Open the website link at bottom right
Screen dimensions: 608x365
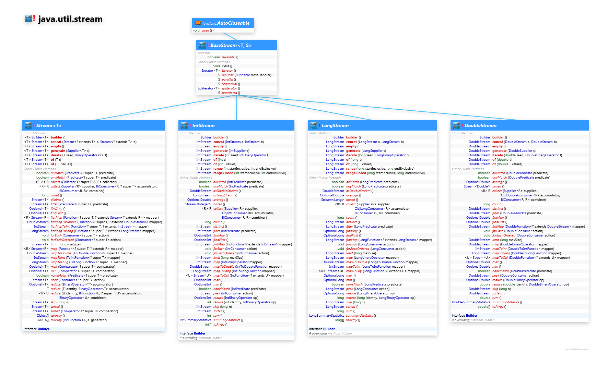577,349
